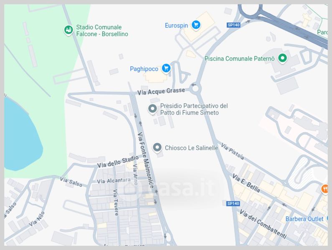Click the Stadio Comunale Falcone-Borsellino stadium pin

pyautogui.click(x=68, y=30)
